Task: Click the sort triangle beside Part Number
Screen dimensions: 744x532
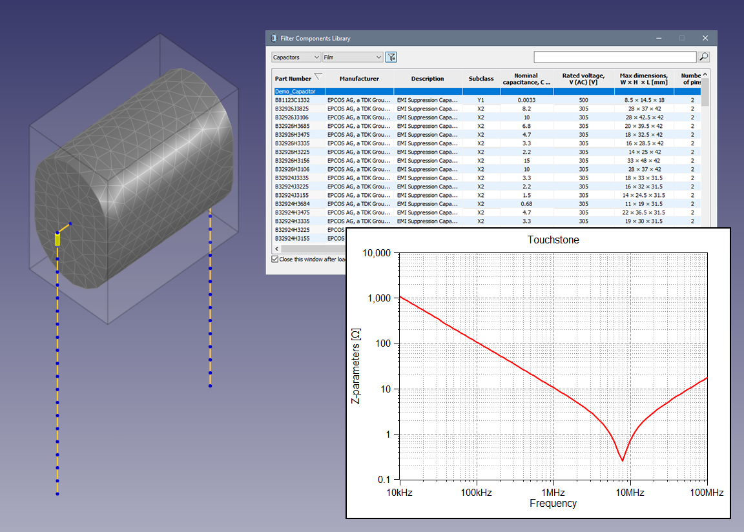Action: pyautogui.click(x=318, y=77)
